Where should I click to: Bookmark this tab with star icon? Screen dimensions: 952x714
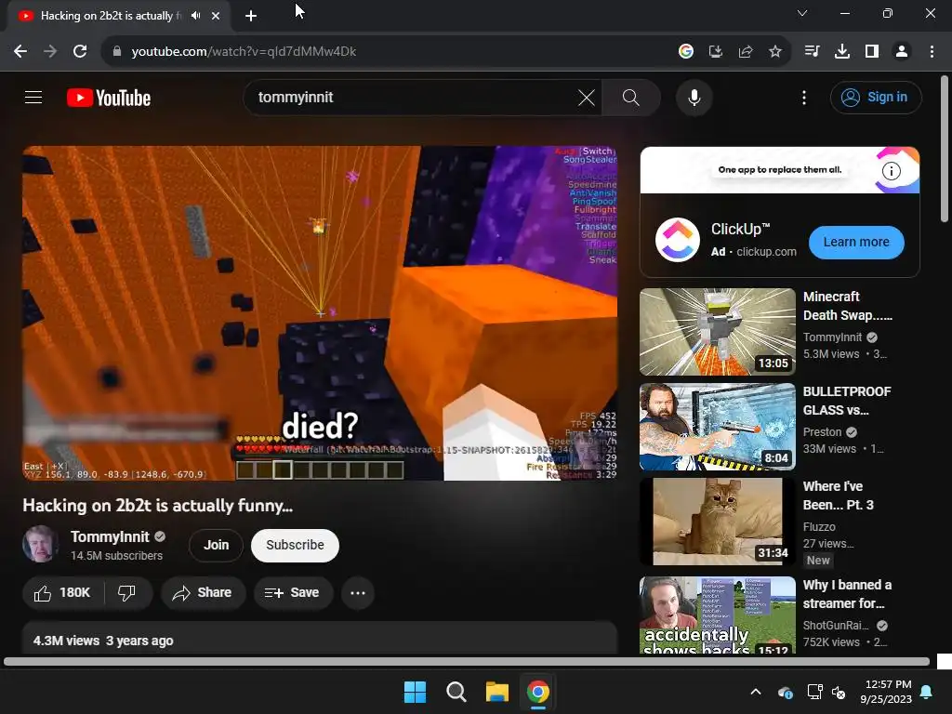775,52
